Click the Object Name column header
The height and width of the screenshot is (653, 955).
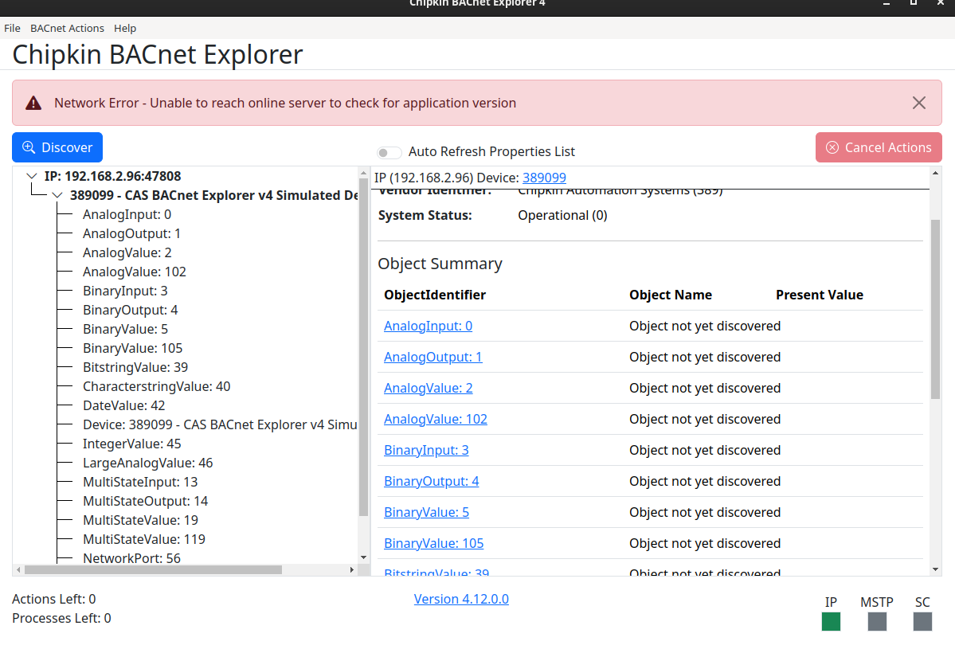click(671, 295)
